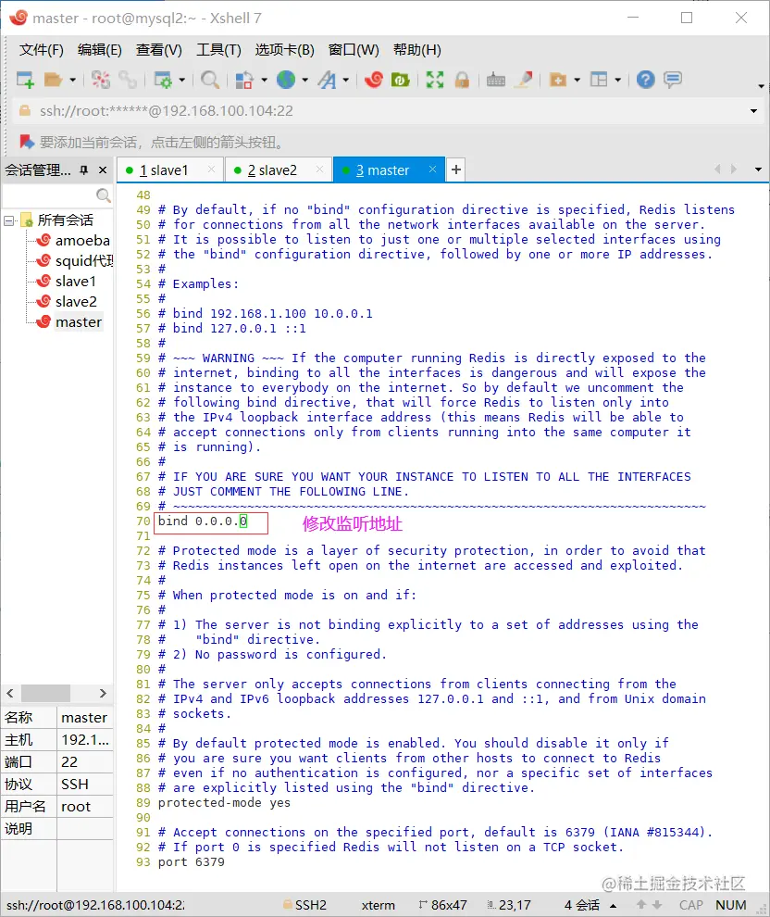Click the 'bind 0.0.0.0' line in terminal
The height and width of the screenshot is (917, 770).
pos(203,521)
